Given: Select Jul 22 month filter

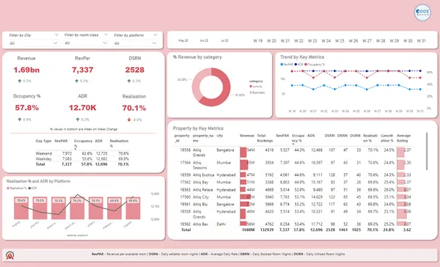Looking at the screenshot, I should [224, 40].
